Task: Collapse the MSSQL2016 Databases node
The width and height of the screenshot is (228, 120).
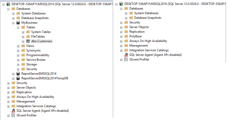Action: pos(121,8)
